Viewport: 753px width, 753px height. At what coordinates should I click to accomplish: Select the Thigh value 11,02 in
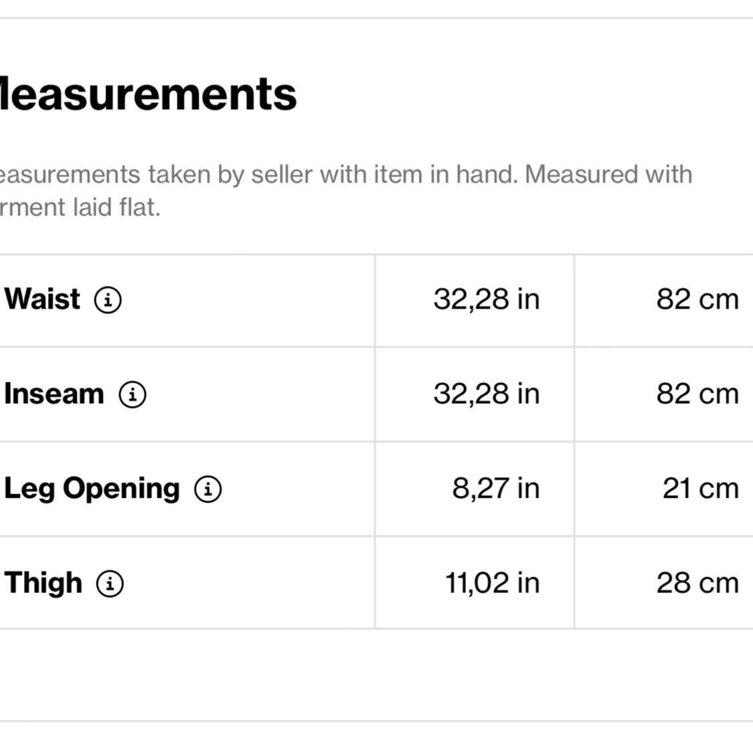coord(492,583)
